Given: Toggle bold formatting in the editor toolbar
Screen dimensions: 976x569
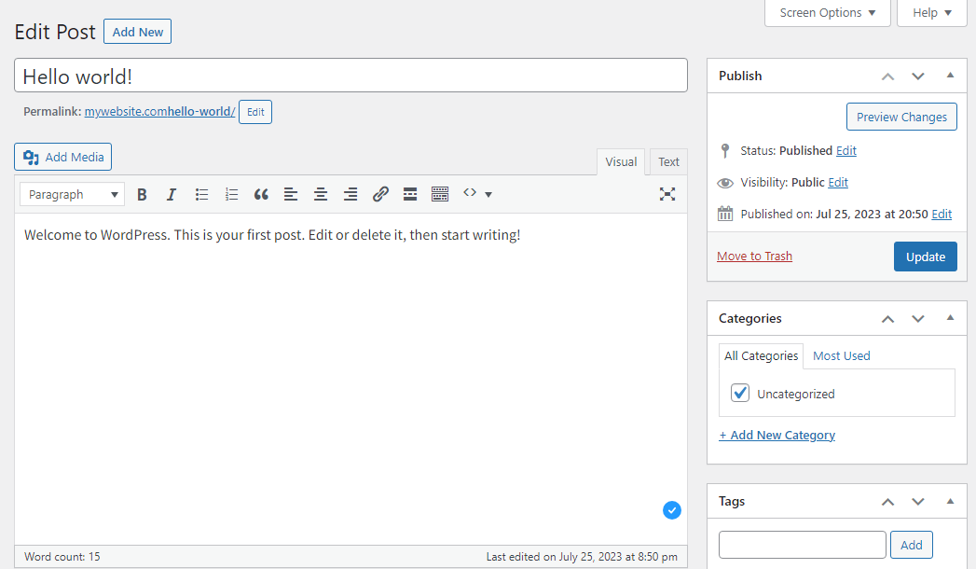Looking at the screenshot, I should pos(142,193).
